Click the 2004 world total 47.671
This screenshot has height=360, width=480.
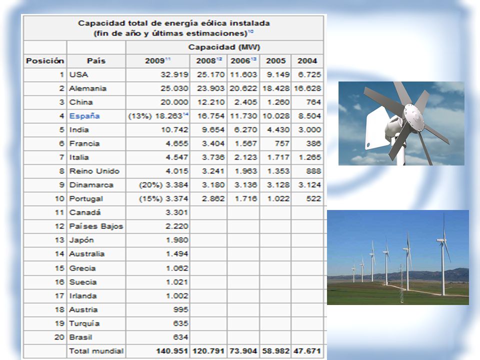[x=307, y=351]
